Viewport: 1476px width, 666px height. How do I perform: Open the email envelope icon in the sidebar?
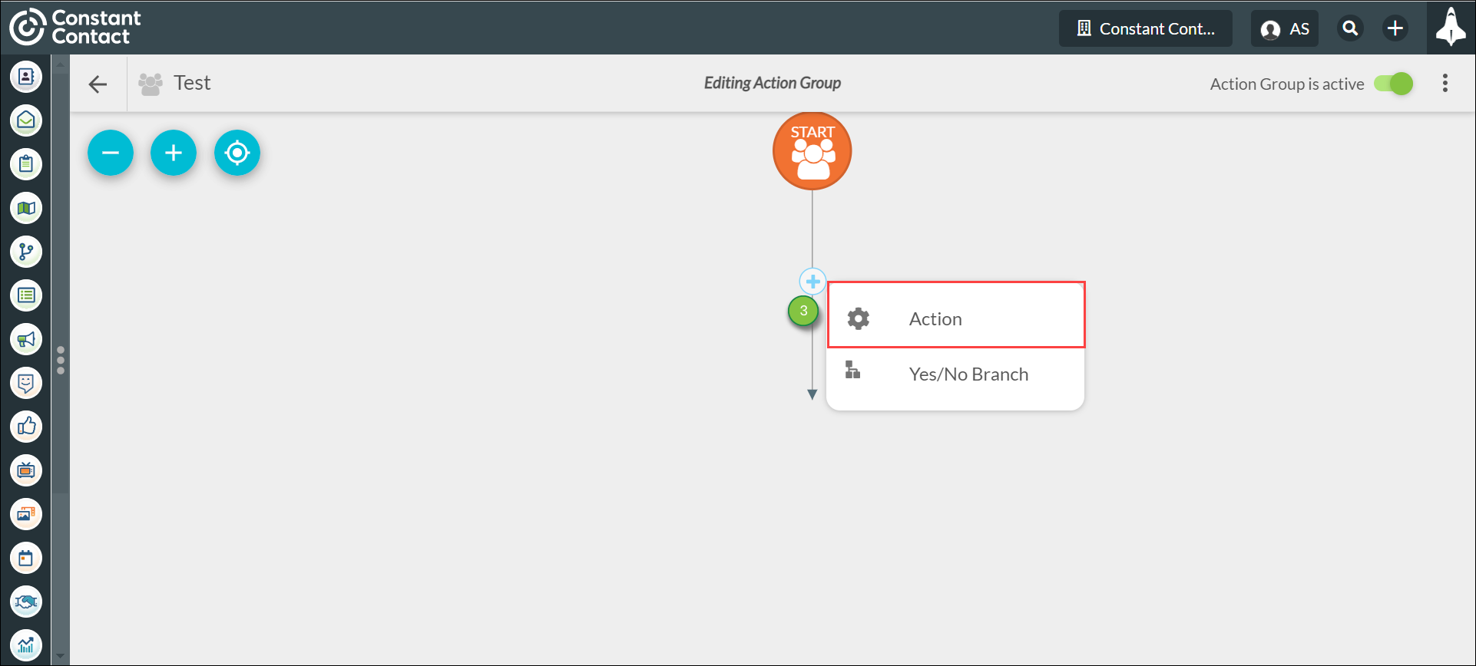[x=26, y=120]
